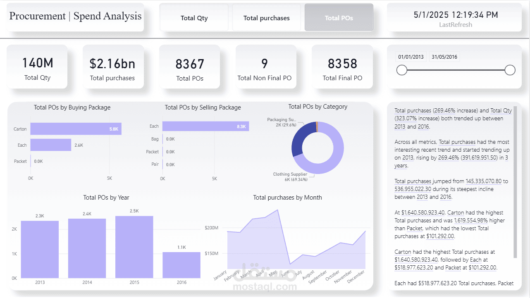The image size is (530, 298).
Task: Click the Carton bar in Buying Package chart
Action: tap(76, 129)
